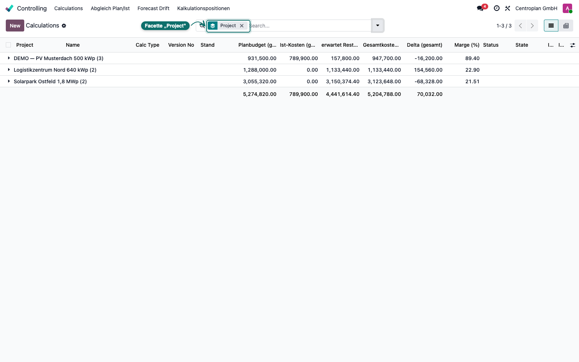Go to next page of records

532,26
